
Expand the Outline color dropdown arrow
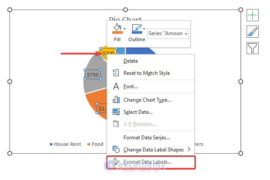(x=144, y=29)
